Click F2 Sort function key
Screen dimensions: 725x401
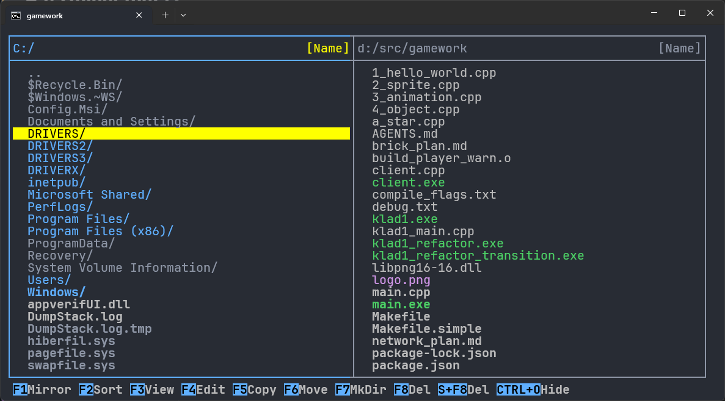tap(101, 389)
